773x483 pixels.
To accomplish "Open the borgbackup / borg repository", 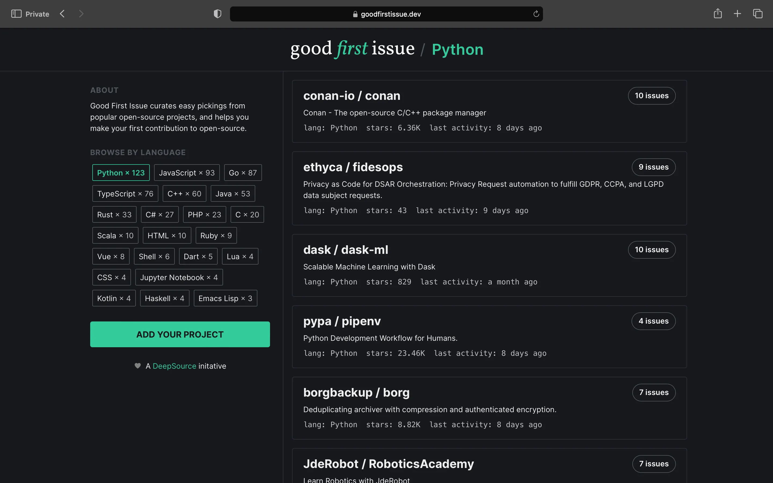I will [356, 392].
